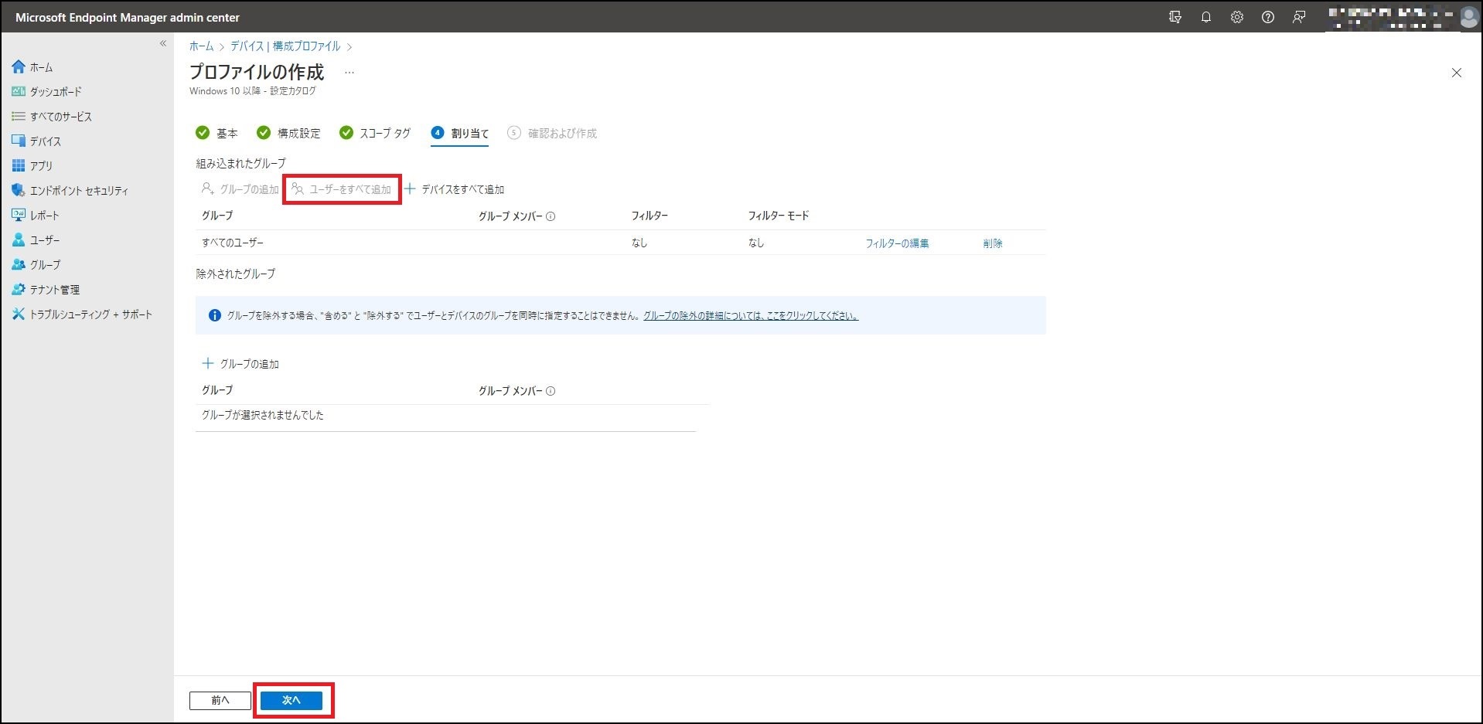This screenshot has width=1483, height=724.
Task: Click フィルターの編集 link for すべてのユーザー
Action: [x=897, y=243]
